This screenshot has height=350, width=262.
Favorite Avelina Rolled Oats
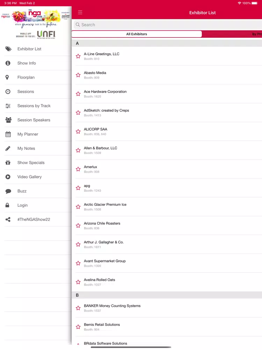click(x=78, y=282)
